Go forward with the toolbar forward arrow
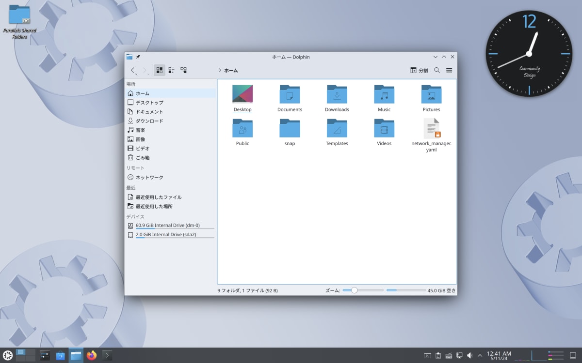 [x=145, y=70]
